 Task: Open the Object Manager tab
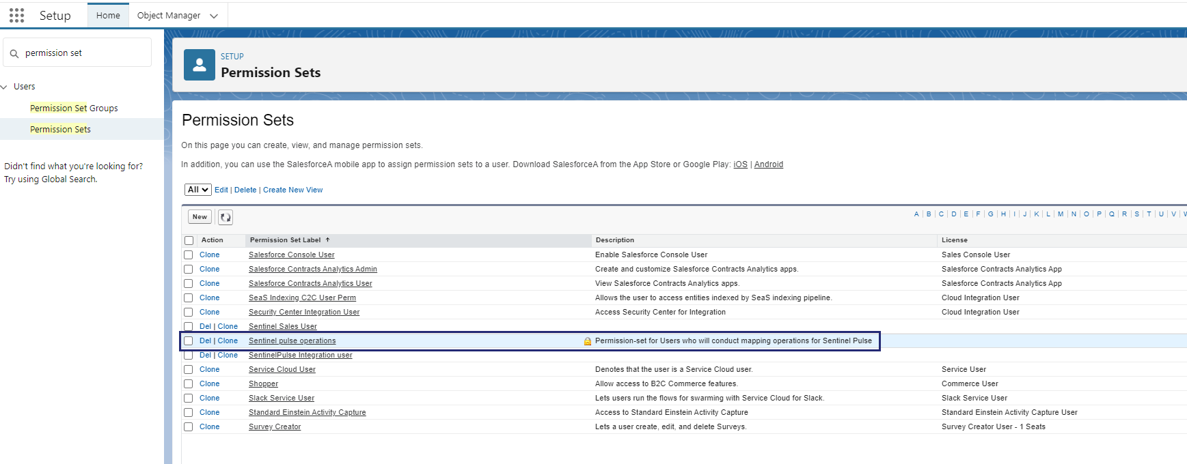tap(169, 15)
